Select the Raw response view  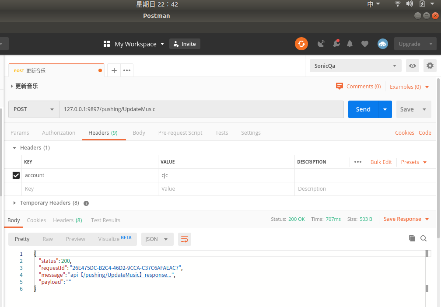click(48, 239)
